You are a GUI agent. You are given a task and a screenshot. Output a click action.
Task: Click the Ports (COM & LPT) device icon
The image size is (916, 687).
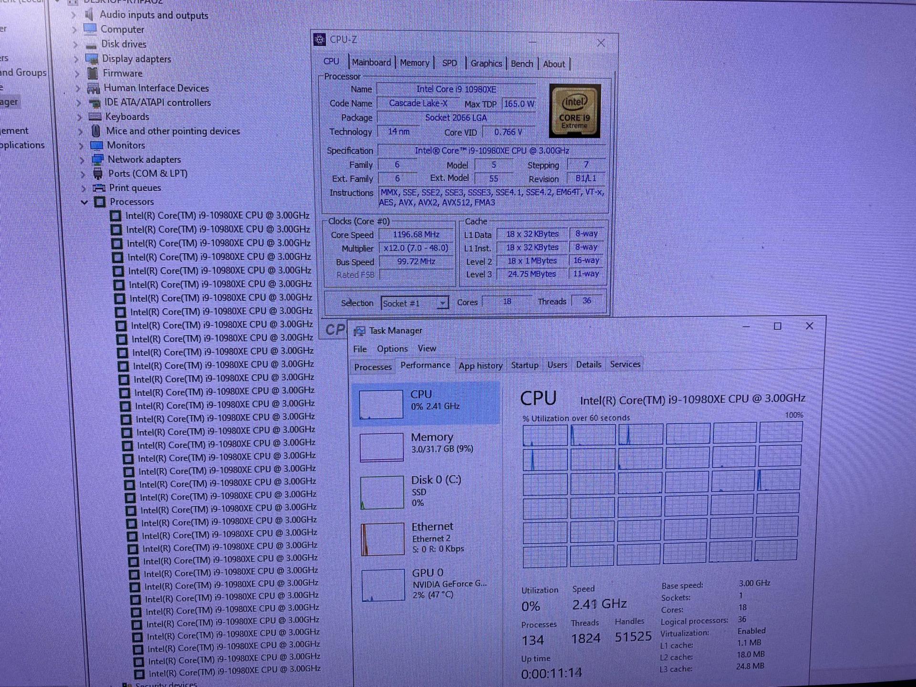(99, 173)
